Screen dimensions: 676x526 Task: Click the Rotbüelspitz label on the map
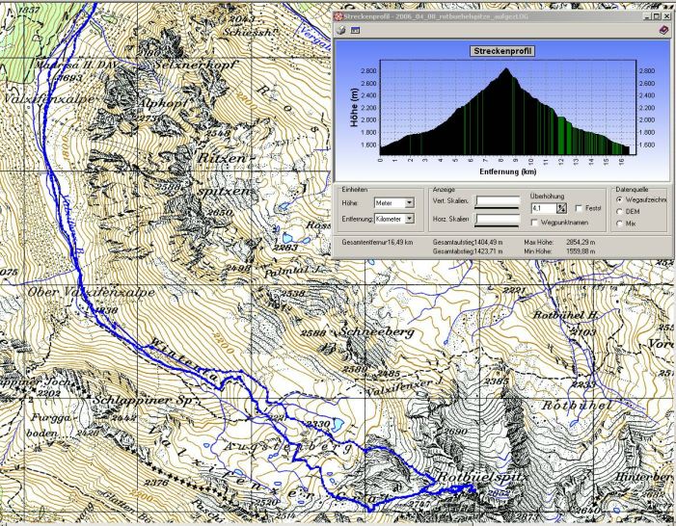(x=483, y=477)
